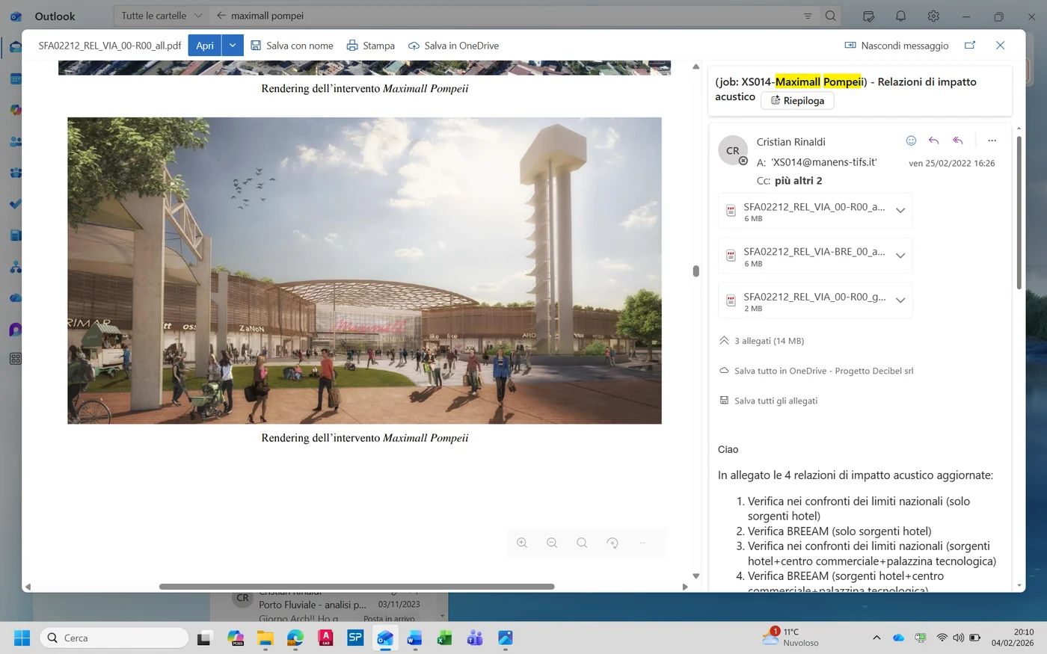The width and height of the screenshot is (1047, 654).
Task: Click the magnifier fit-page icon in preview toolbar
Action: (582, 543)
